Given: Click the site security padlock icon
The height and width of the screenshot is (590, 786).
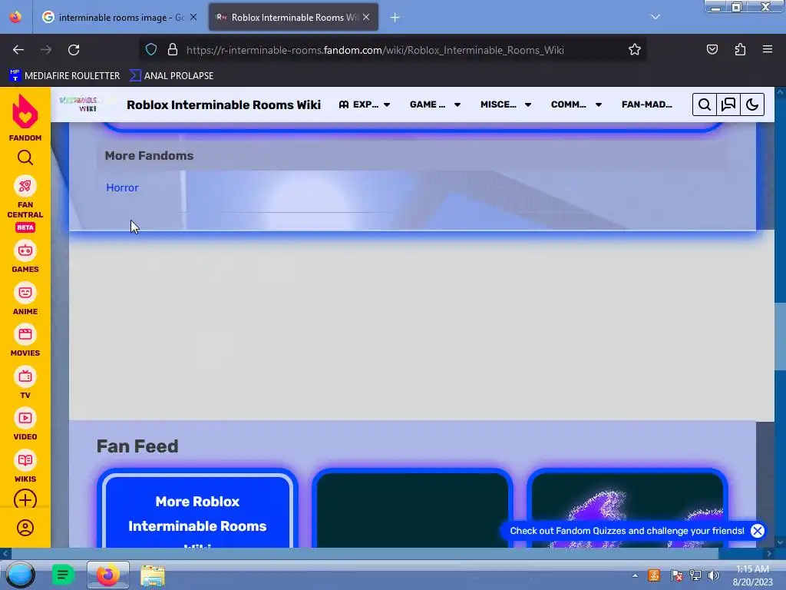Looking at the screenshot, I should (173, 50).
